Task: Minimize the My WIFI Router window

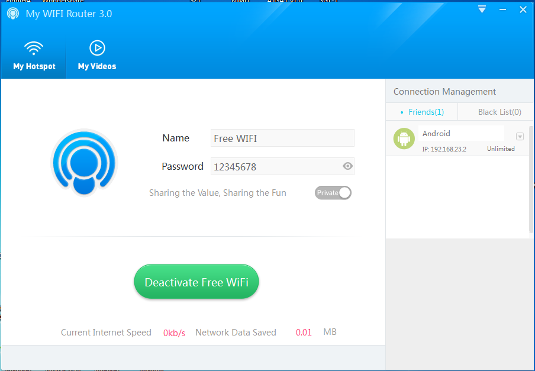Action: coord(502,9)
